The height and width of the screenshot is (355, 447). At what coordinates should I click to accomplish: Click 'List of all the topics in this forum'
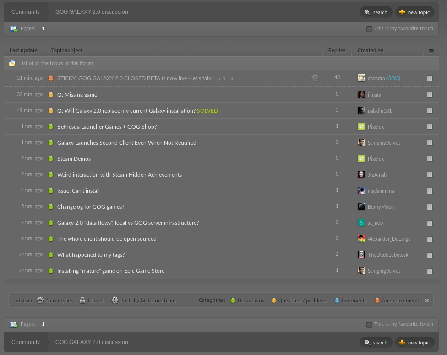56,63
